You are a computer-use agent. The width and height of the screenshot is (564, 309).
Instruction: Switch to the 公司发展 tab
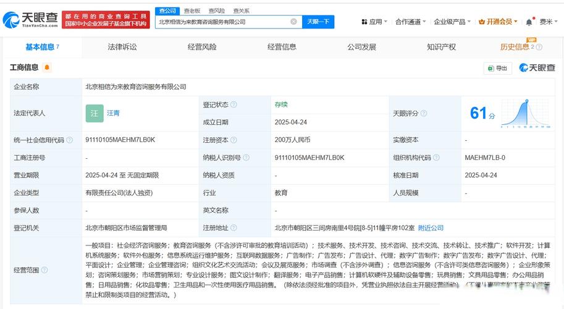pos(362,47)
